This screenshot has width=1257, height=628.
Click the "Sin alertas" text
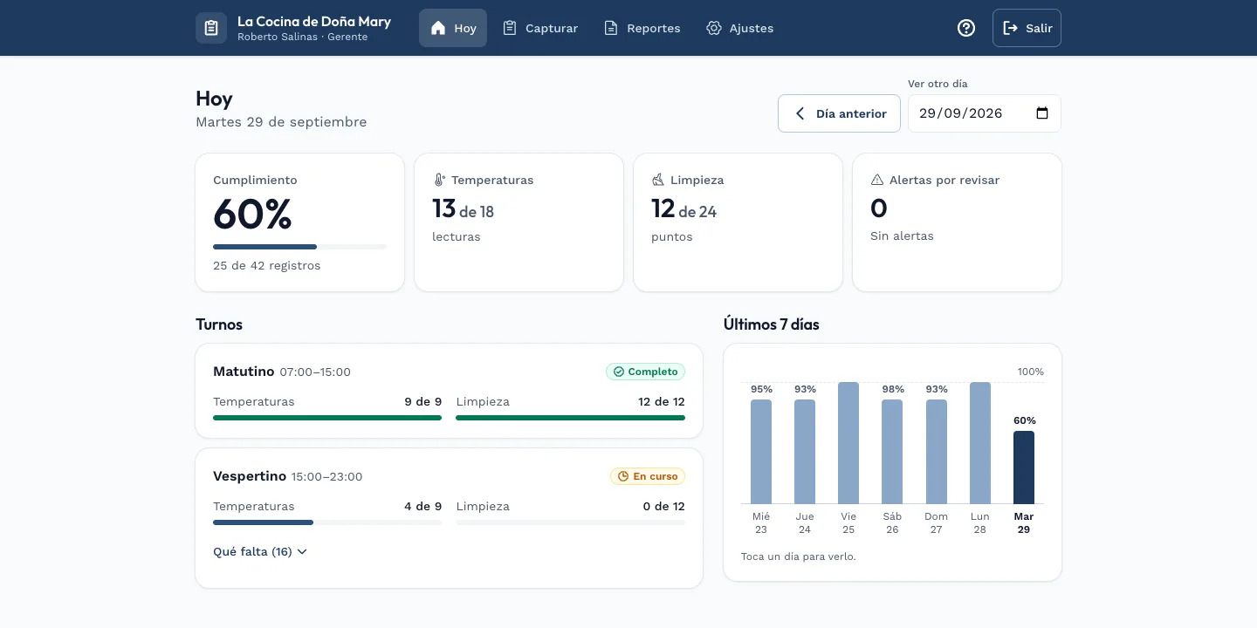(x=902, y=235)
